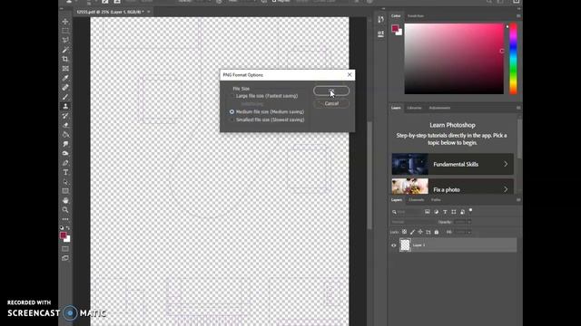Close the PNG Format Options dialog
581x326 pixels.
[x=350, y=74]
